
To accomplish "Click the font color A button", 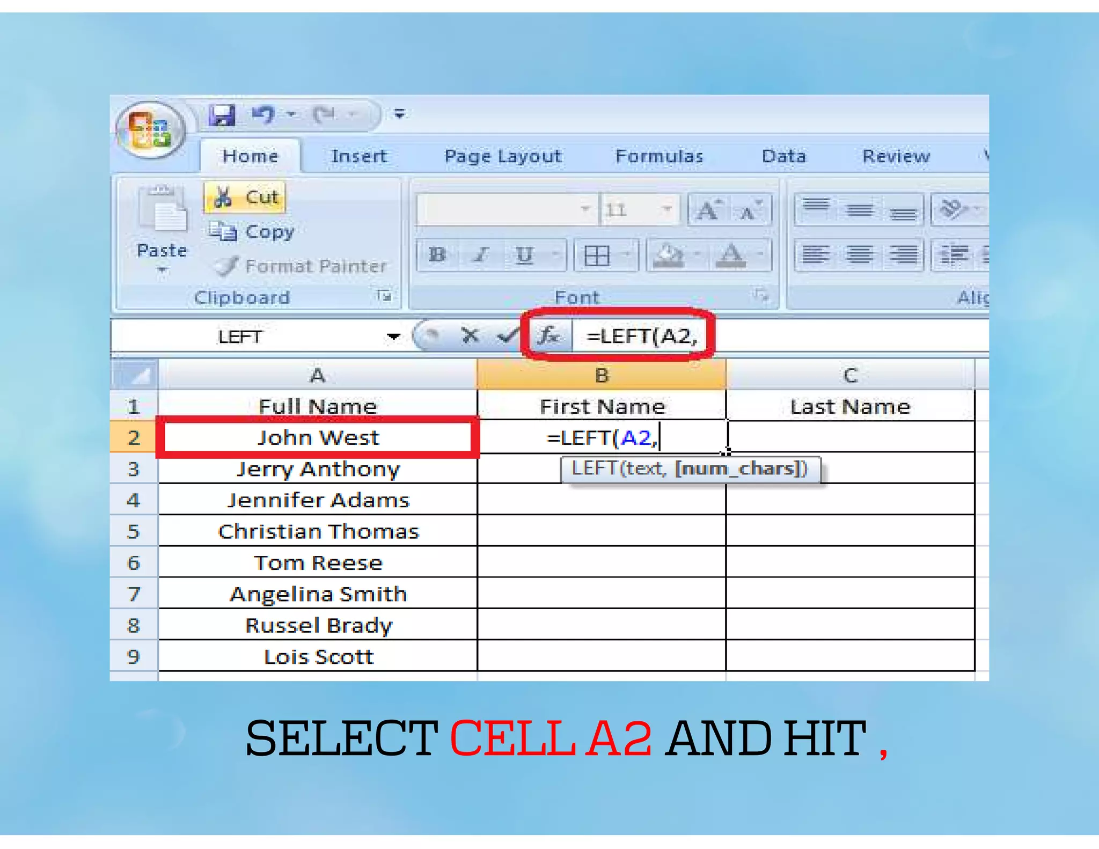I will [731, 254].
